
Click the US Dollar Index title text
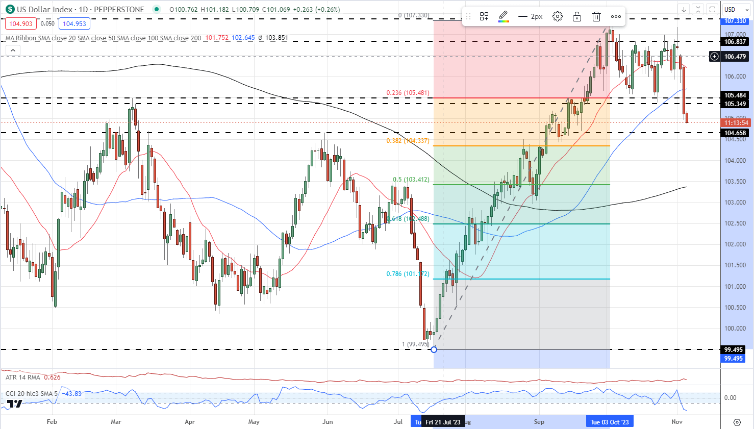[x=45, y=9]
